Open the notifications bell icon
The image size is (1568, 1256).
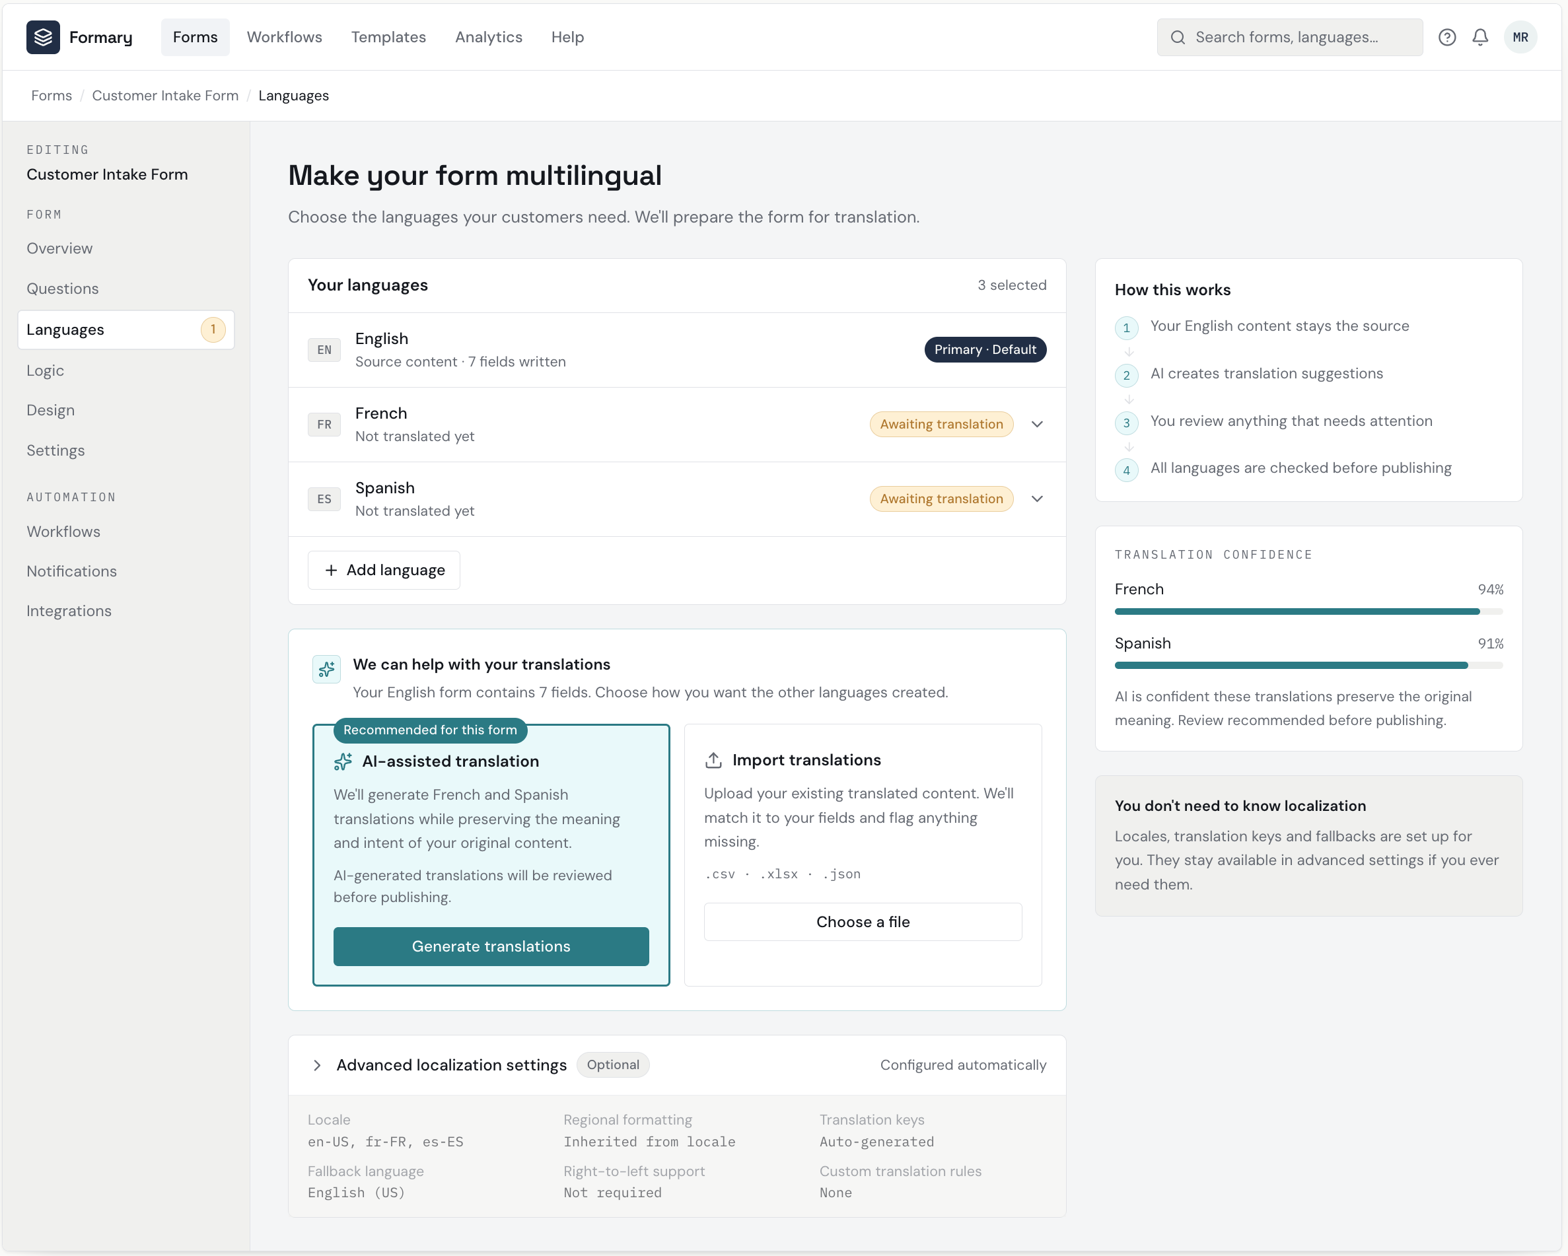point(1479,37)
